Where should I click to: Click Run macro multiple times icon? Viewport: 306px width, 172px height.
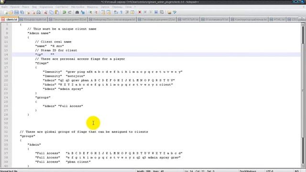point(156,12)
